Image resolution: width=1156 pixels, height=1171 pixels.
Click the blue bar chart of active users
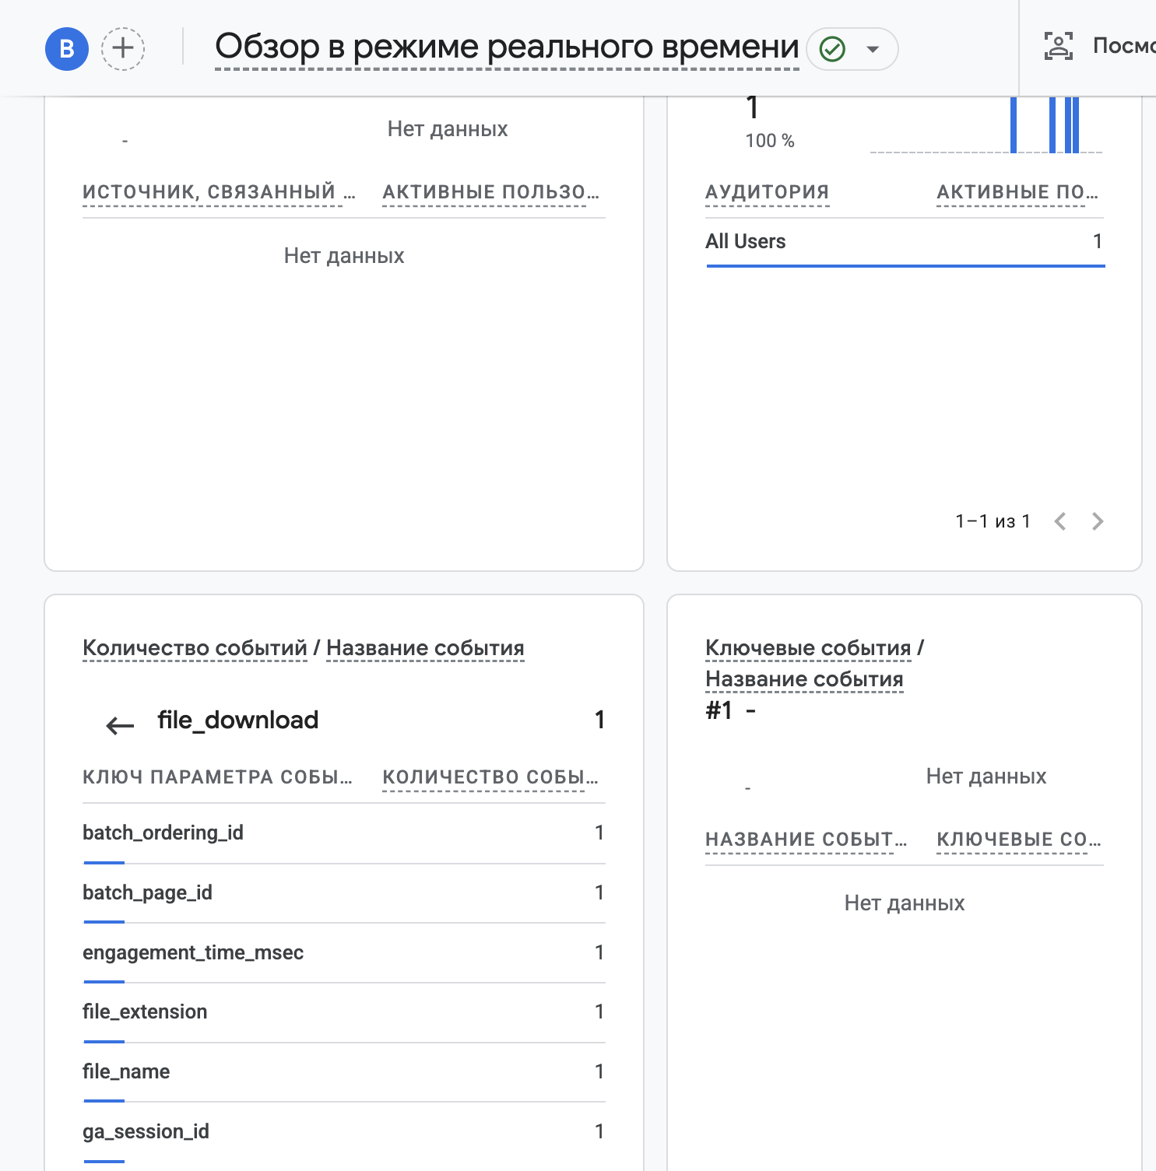pos(986,125)
